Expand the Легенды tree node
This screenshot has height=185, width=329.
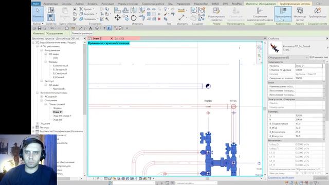pos(33,127)
